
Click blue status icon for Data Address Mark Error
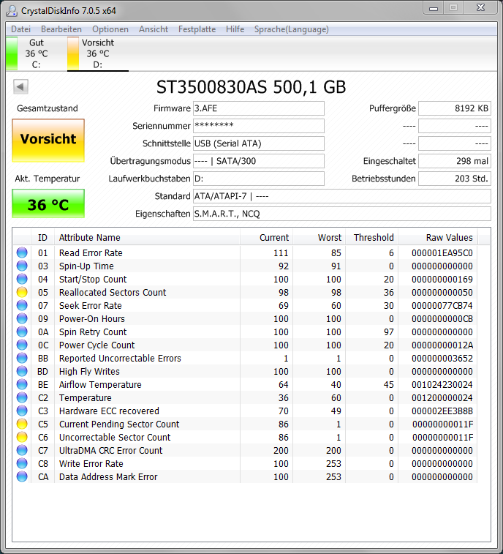(x=22, y=476)
